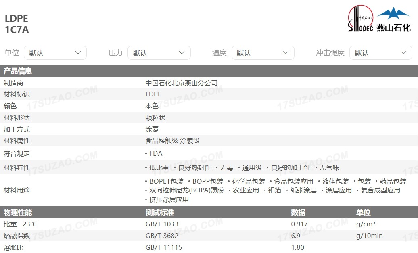418x253 pixels.
Task: Click the 产品信息 section header
Action: (x=18, y=71)
